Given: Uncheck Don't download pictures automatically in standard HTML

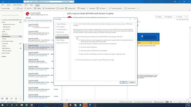Looking at the screenshot, I should 76,37.
